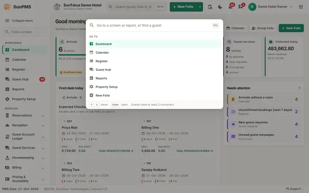
Task: Click the header Search guest, folio field
Action: click(137, 7)
